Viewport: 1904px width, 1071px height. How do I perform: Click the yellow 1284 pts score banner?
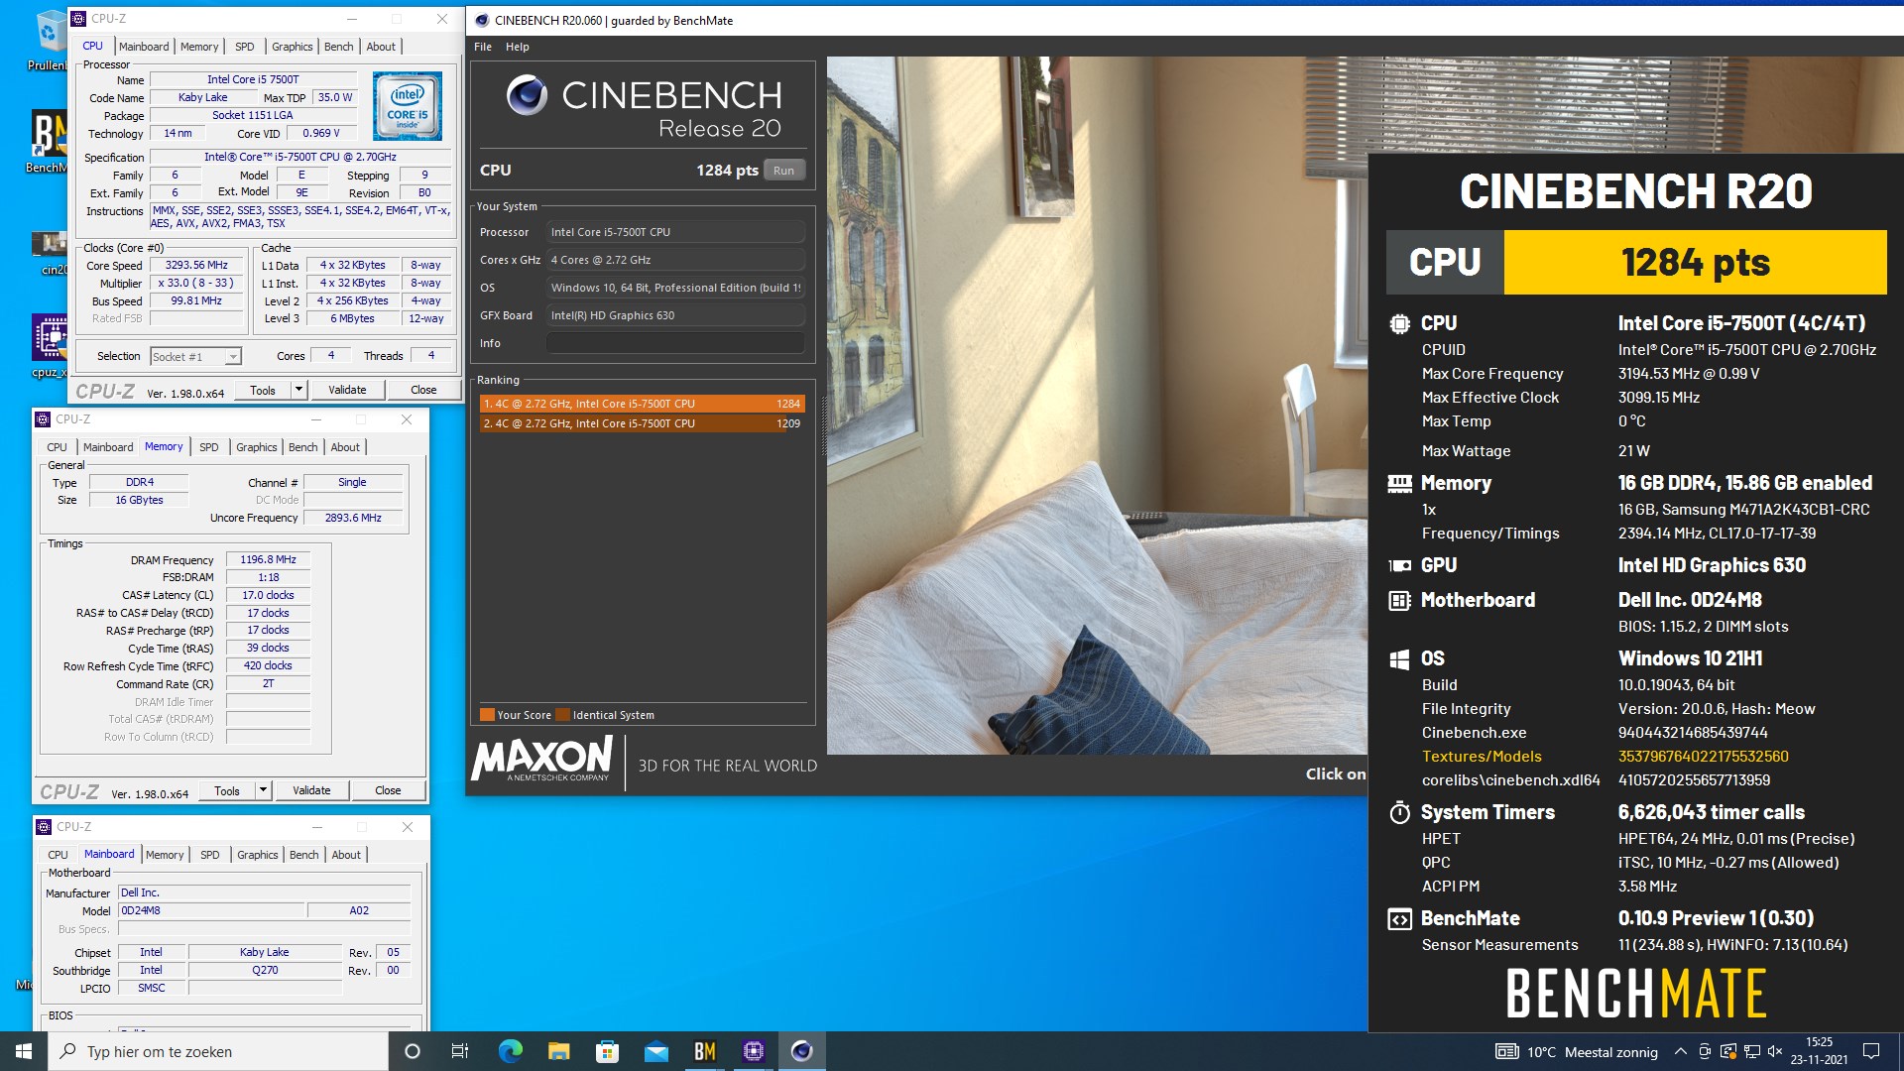pyautogui.click(x=1695, y=263)
